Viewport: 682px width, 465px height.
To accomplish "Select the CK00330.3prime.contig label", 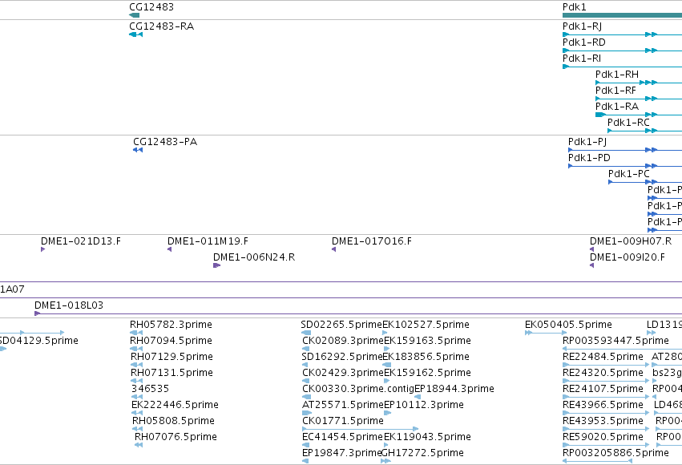I will click(358, 389).
